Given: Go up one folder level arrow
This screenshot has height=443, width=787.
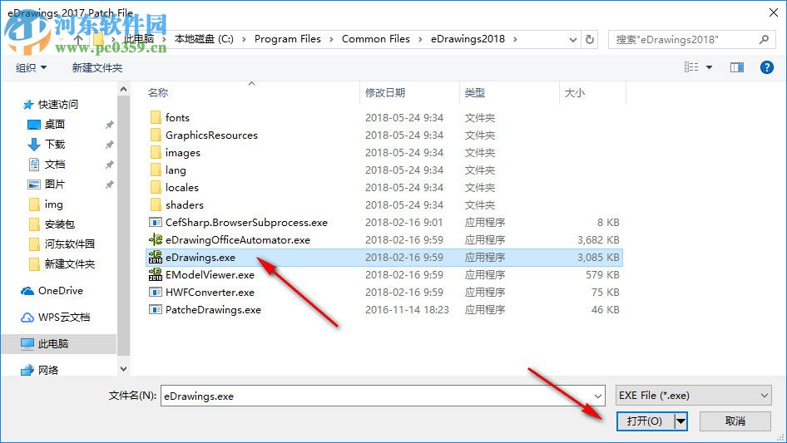Looking at the screenshot, I should click(x=78, y=39).
